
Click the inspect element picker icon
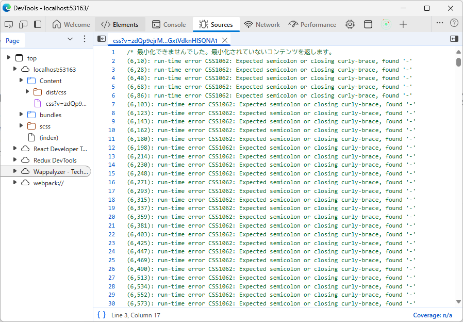pyautogui.click(x=9, y=24)
